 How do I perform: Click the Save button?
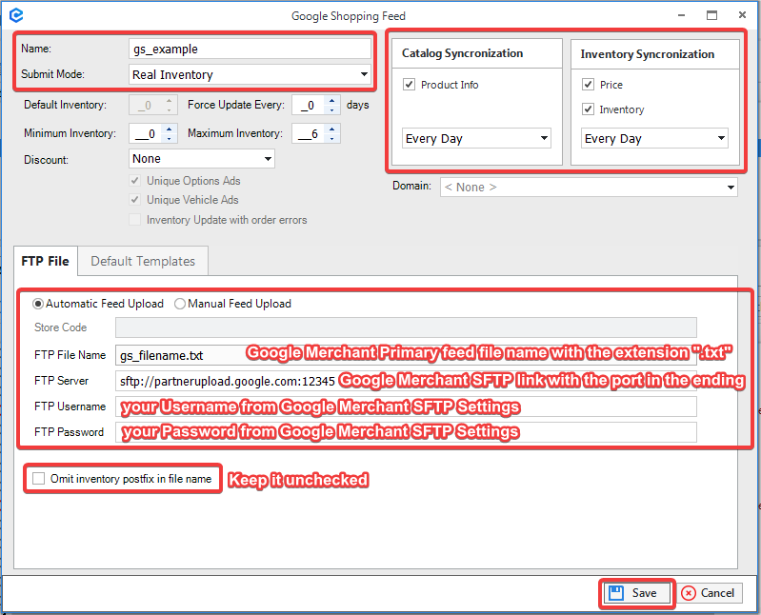tap(637, 593)
